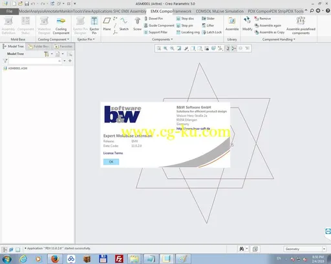
Task: Add a Guide Component
Action: [x=159, y=26]
